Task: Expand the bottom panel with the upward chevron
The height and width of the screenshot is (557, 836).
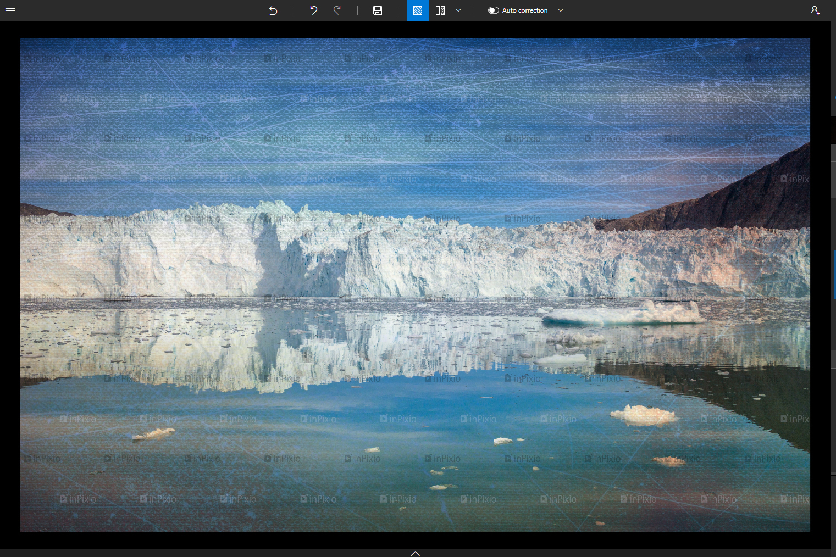Action: pos(415,553)
